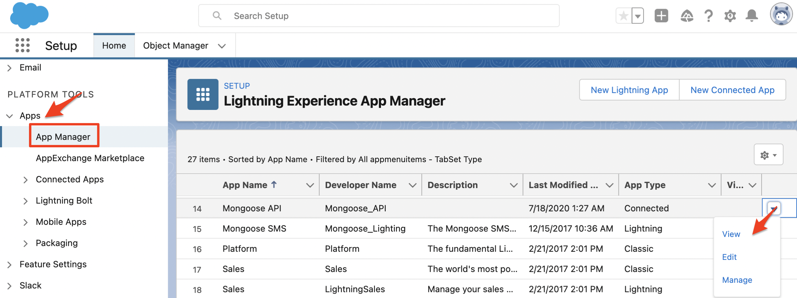Sort by the App Name column header

[245, 185]
